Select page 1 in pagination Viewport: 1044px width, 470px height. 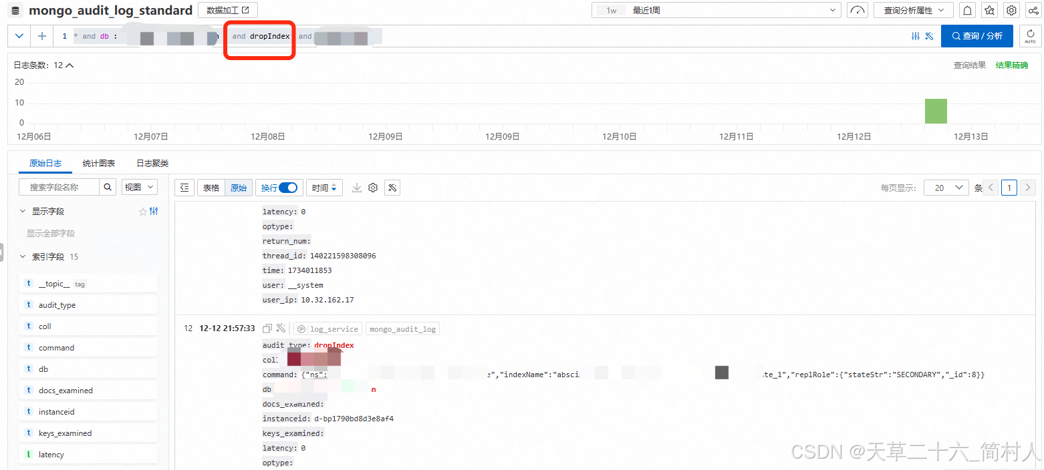point(1009,188)
